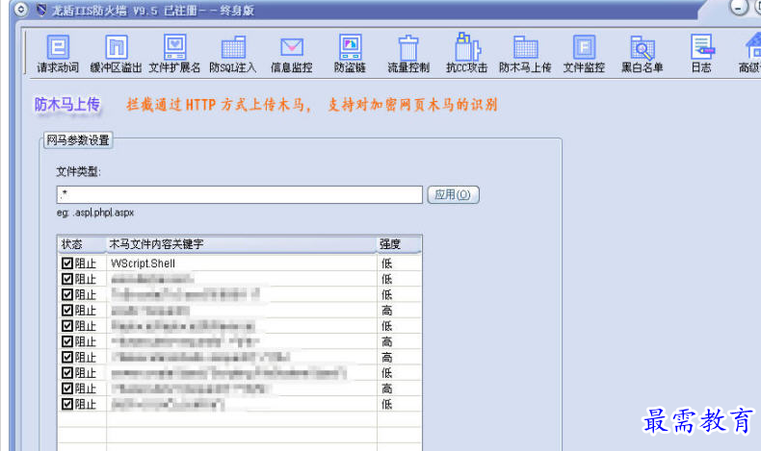Toggle the eighth row 阻止 checkbox

[x=67, y=372]
